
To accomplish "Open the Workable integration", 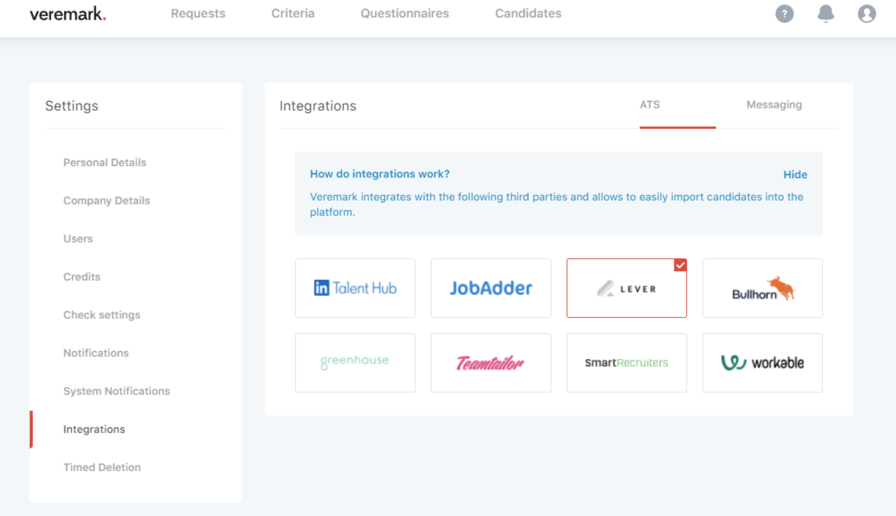I will coord(762,362).
